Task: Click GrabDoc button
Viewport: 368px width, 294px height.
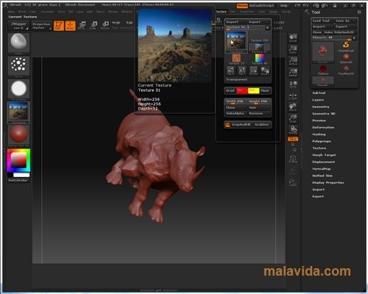Action: (262, 125)
